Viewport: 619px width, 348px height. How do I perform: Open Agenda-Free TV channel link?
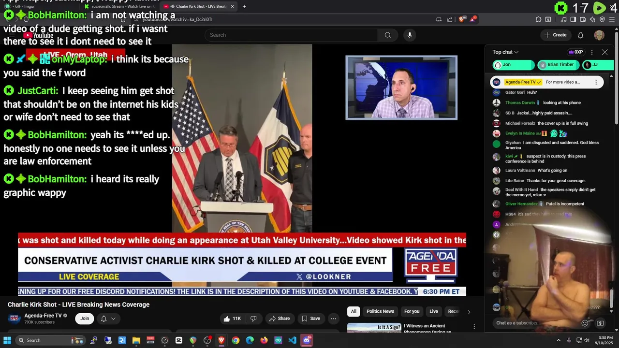coord(43,316)
